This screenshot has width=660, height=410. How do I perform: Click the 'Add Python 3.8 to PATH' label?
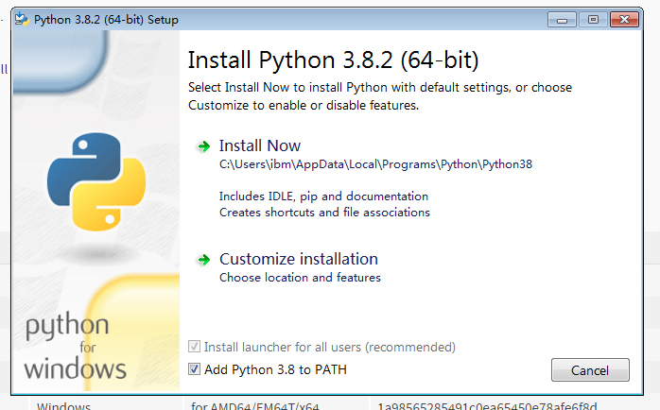[275, 369]
